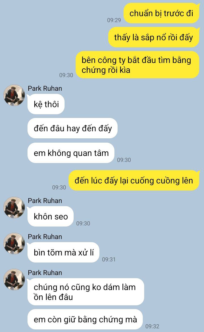The height and width of the screenshot is (332, 204).
Task: Open Park Ruhan's avatar above "kệ thôi"
Action: point(14,95)
